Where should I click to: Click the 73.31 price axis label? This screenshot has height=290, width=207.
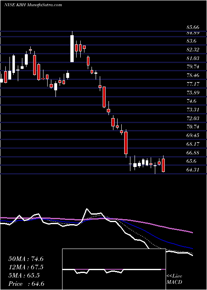point(193,110)
